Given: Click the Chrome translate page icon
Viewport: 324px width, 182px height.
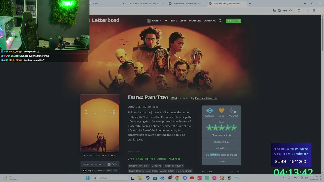Looking at the screenshot, I should (x=274, y=11).
